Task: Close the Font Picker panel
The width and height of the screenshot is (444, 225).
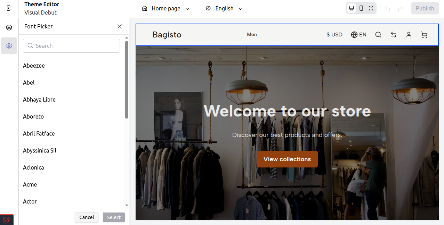Action: pos(120,26)
